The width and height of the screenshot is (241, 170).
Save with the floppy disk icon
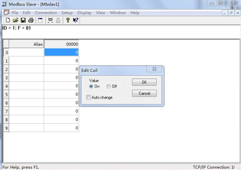tap(23, 20)
